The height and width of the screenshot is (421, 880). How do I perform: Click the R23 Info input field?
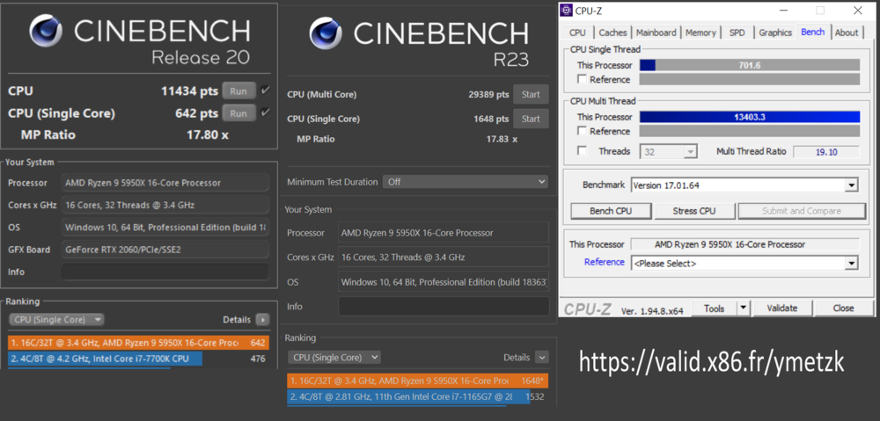click(x=444, y=306)
